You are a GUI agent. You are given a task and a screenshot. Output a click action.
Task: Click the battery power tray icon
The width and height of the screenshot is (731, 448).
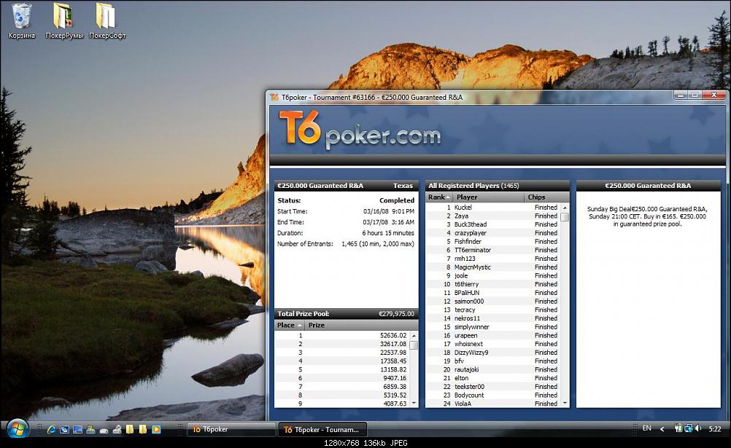678,428
